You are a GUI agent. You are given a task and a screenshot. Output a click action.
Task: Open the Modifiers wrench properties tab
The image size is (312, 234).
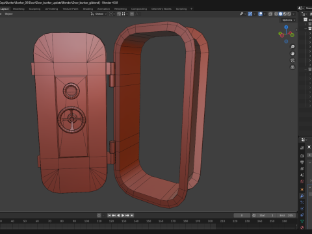coord(302,196)
